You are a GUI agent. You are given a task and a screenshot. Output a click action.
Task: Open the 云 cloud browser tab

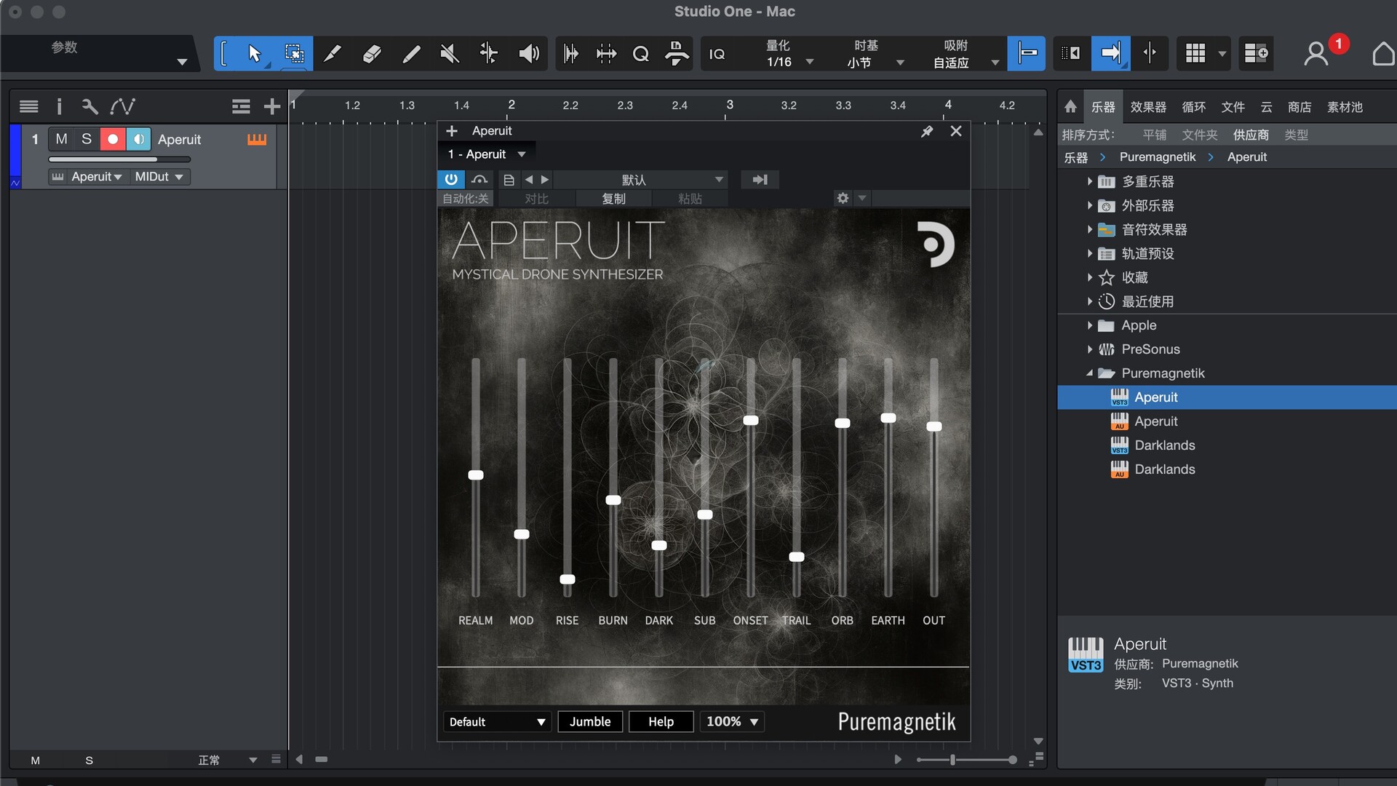click(x=1267, y=107)
